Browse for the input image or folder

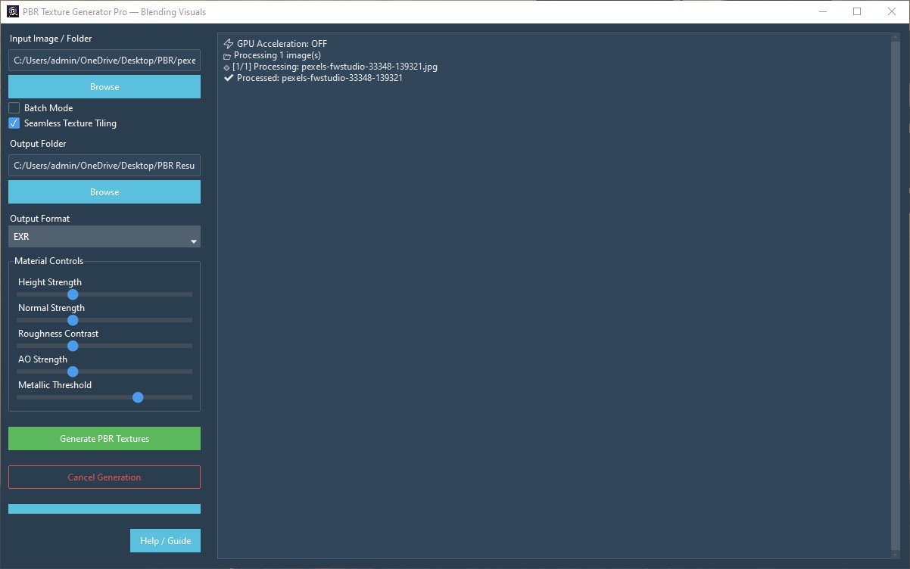click(104, 87)
